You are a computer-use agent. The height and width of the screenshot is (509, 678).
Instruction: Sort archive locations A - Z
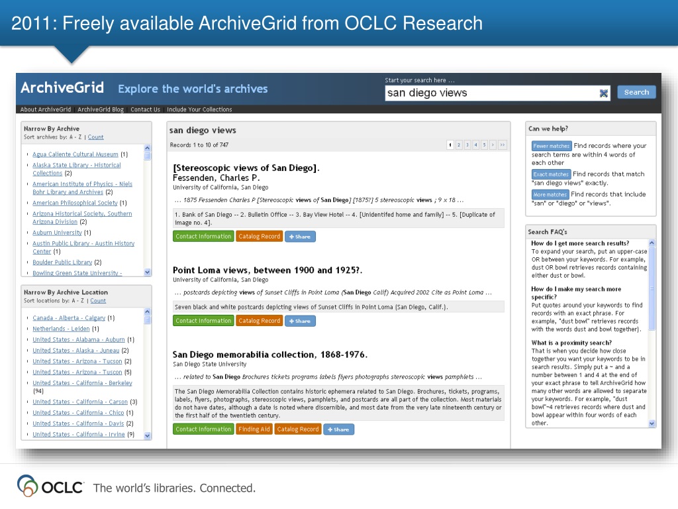tap(78, 301)
